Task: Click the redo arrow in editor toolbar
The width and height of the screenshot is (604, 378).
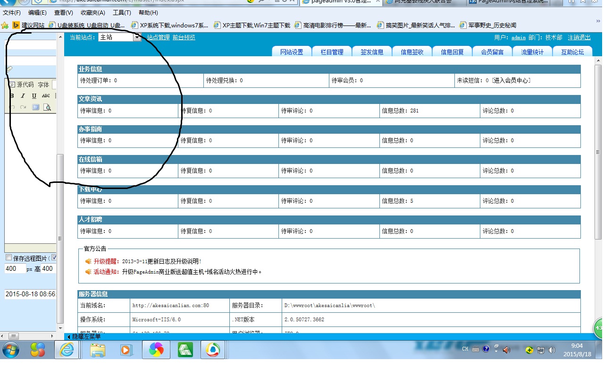Action: pyautogui.click(x=23, y=107)
